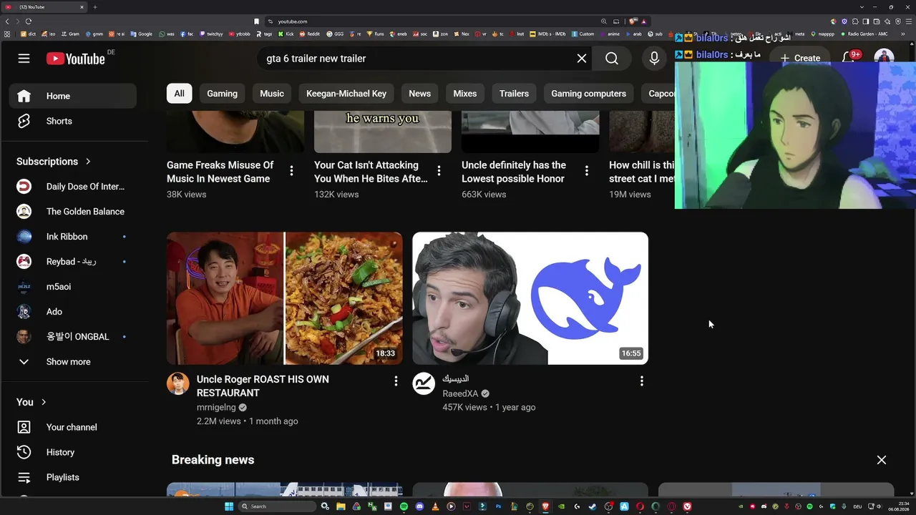The height and width of the screenshot is (515, 916).
Task: Open Playlists in the sidebar
Action: click(x=73, y=477)
